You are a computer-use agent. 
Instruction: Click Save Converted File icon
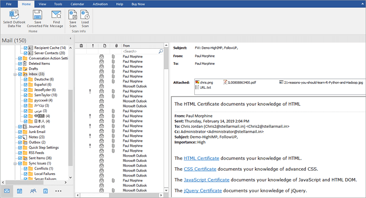click(37, 15)
